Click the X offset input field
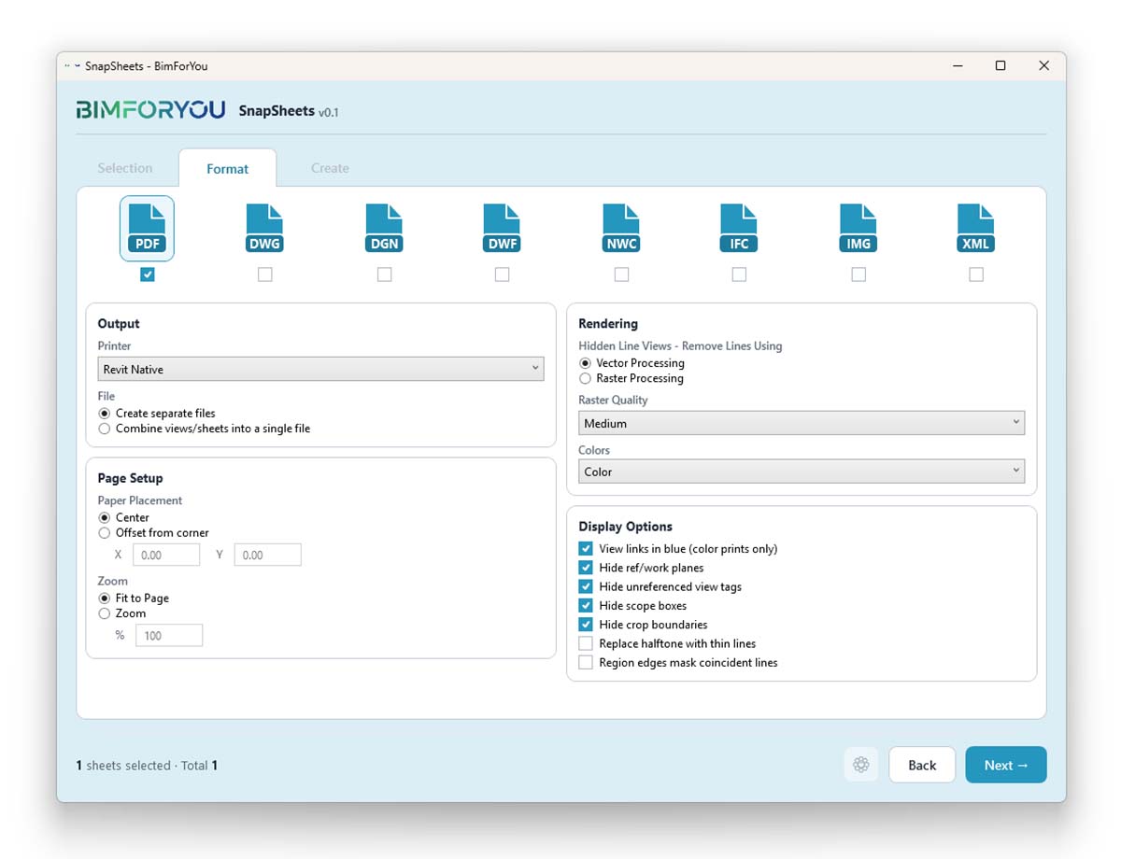The width and height of the screenshot is (1121, 859). pos(166,555)
